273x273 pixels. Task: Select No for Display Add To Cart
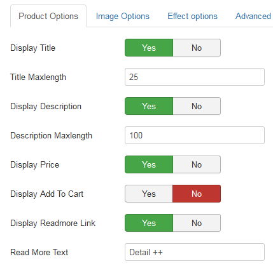[197, 194]
